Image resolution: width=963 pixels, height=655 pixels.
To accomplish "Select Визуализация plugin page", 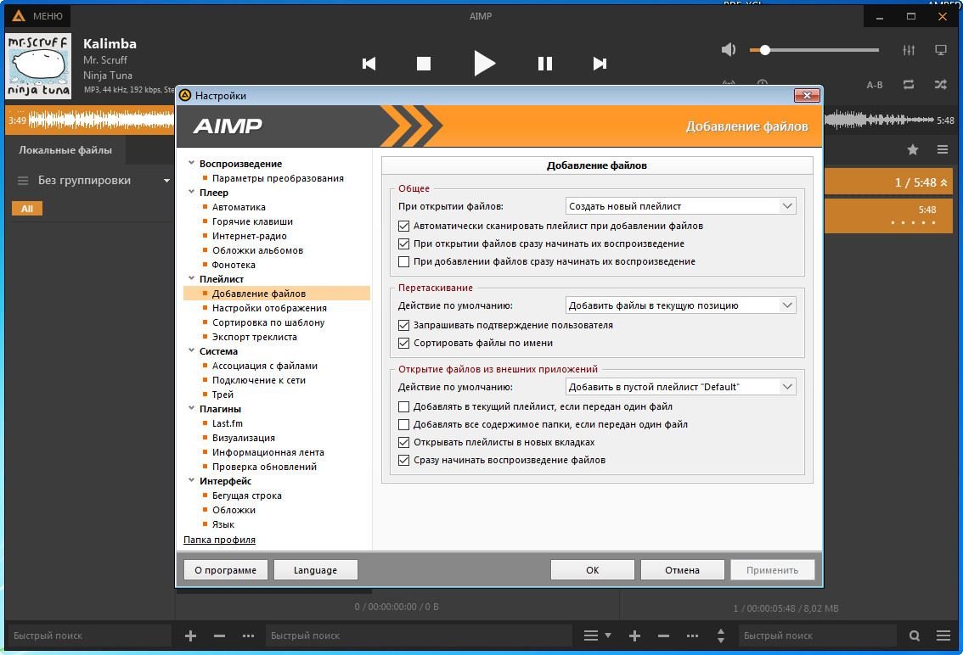I will coord(243,438).
